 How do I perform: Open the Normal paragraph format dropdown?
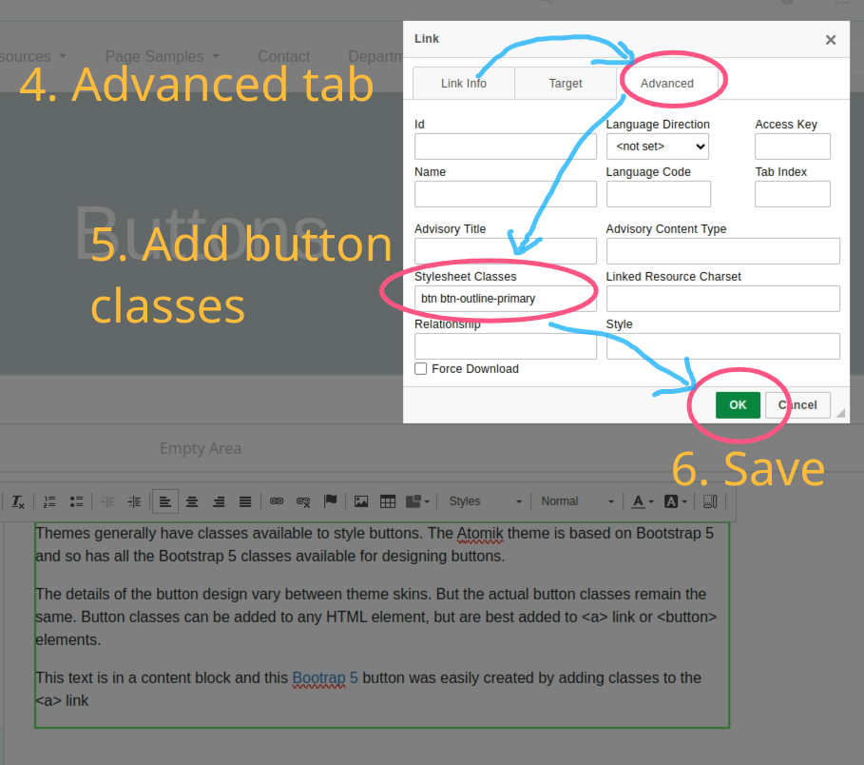(577, 501)
